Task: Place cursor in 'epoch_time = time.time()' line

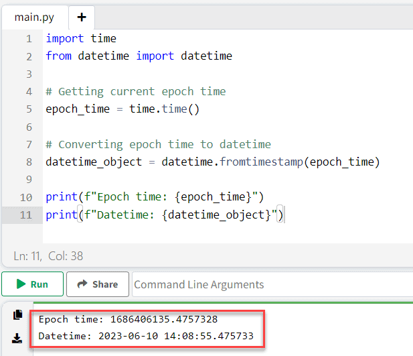Action: coord(122,109)
